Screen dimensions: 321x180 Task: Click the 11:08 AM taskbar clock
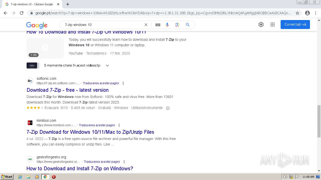(308, 177)
